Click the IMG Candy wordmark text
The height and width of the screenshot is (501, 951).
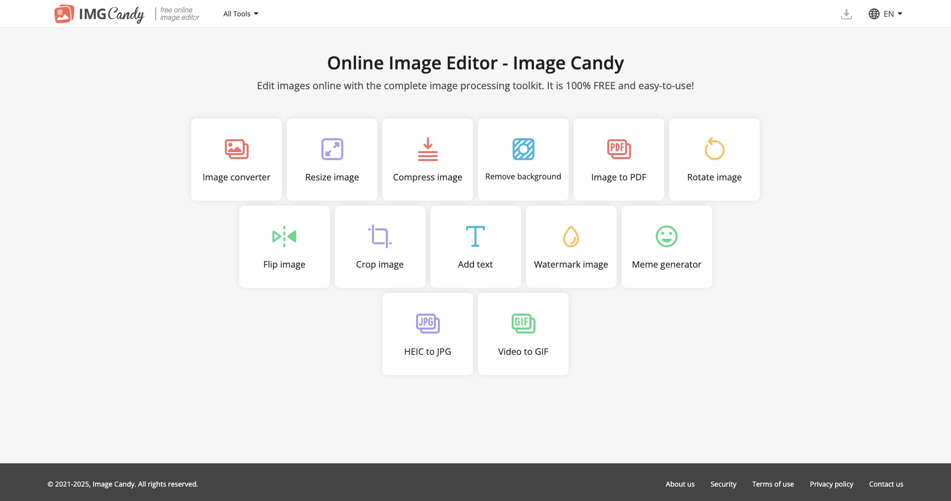click(111, 14)
